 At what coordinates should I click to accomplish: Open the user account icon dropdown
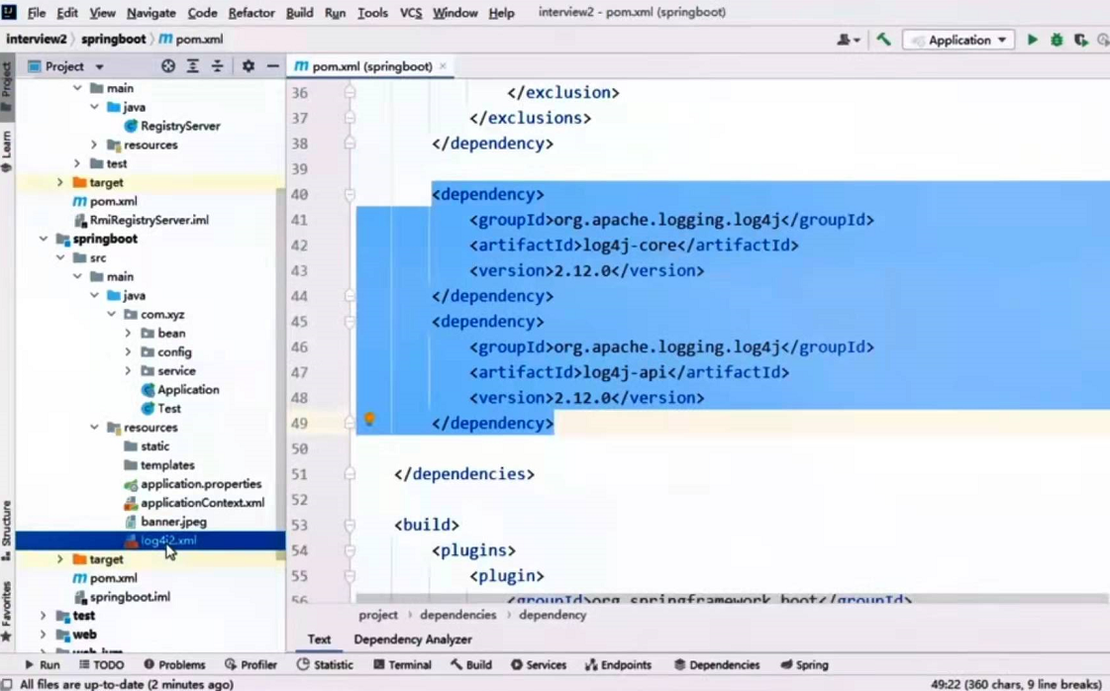pos(848,40)
